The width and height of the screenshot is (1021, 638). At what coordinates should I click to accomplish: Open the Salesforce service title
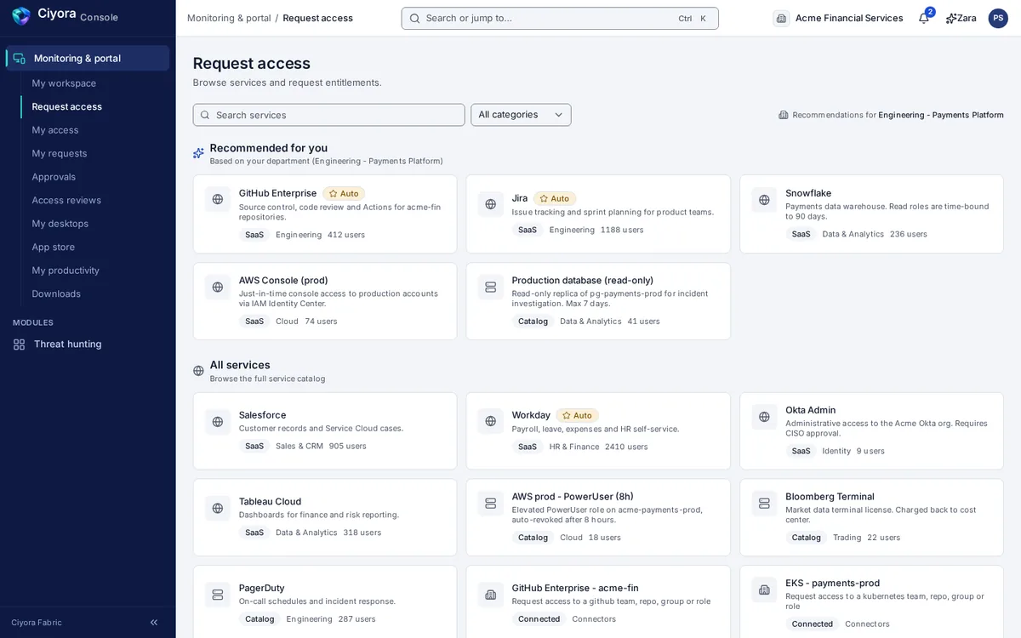pos(262,415)
